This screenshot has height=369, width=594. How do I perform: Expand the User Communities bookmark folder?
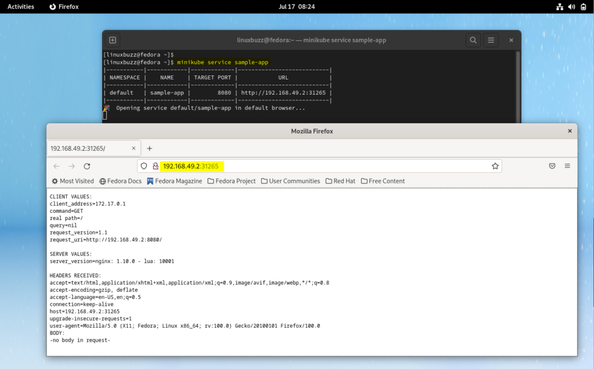coord(291,181)
